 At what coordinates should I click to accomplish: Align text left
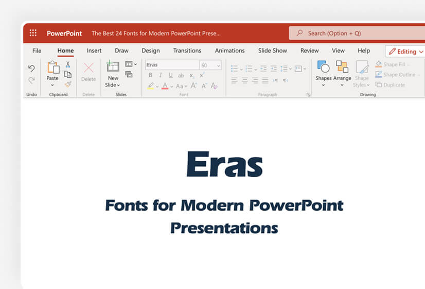pos(235,80)
